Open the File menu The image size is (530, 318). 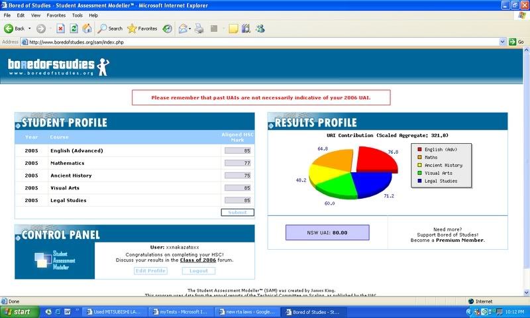click(7, 15)
